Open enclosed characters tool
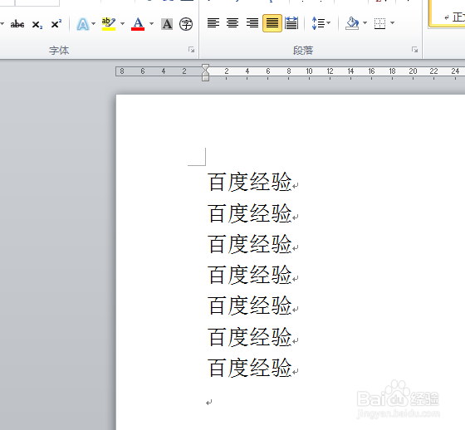 (186, 24)
